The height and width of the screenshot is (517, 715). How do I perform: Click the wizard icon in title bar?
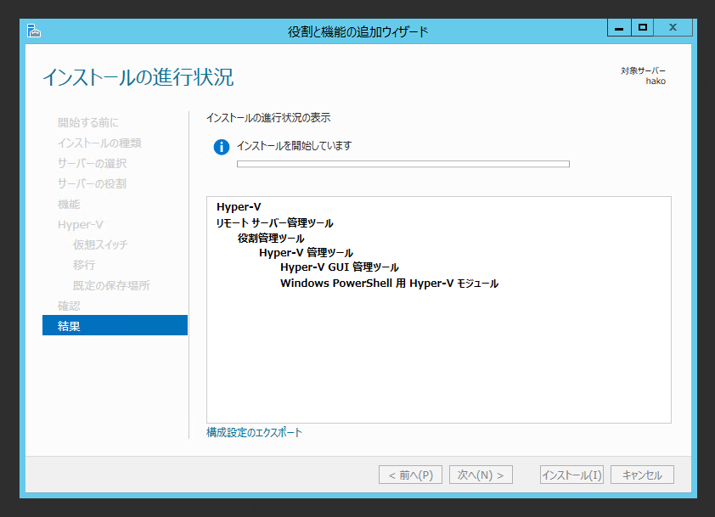coord(34,31)
